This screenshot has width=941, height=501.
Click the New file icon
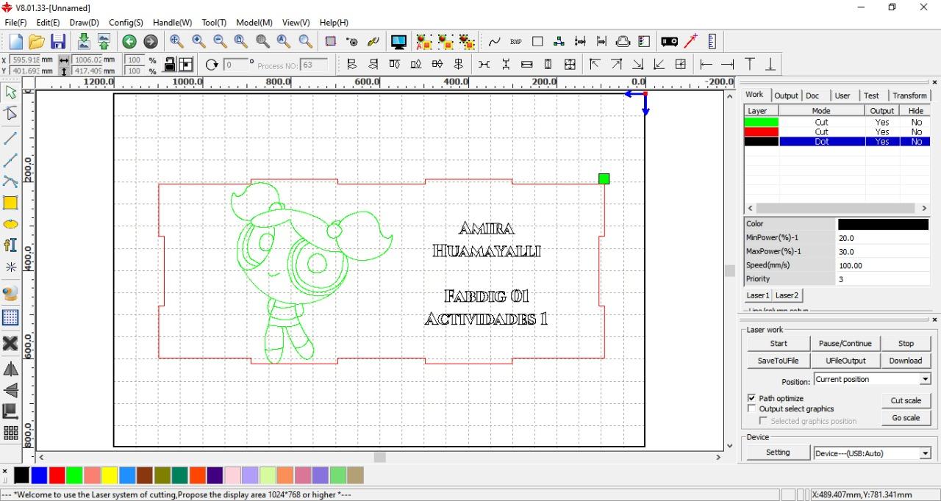coord(16,42)
